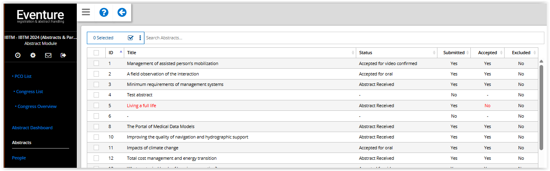Viewport: 550px width, 171px height.
Task: Select checkbox for Living a full life
Action: [96, 106]
